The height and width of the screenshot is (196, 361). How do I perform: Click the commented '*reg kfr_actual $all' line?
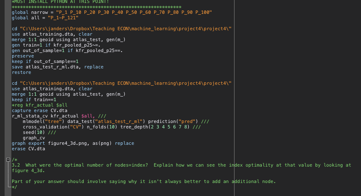click(x=40, y=105)
